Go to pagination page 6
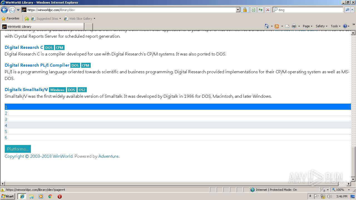 [x=178, y=137]
